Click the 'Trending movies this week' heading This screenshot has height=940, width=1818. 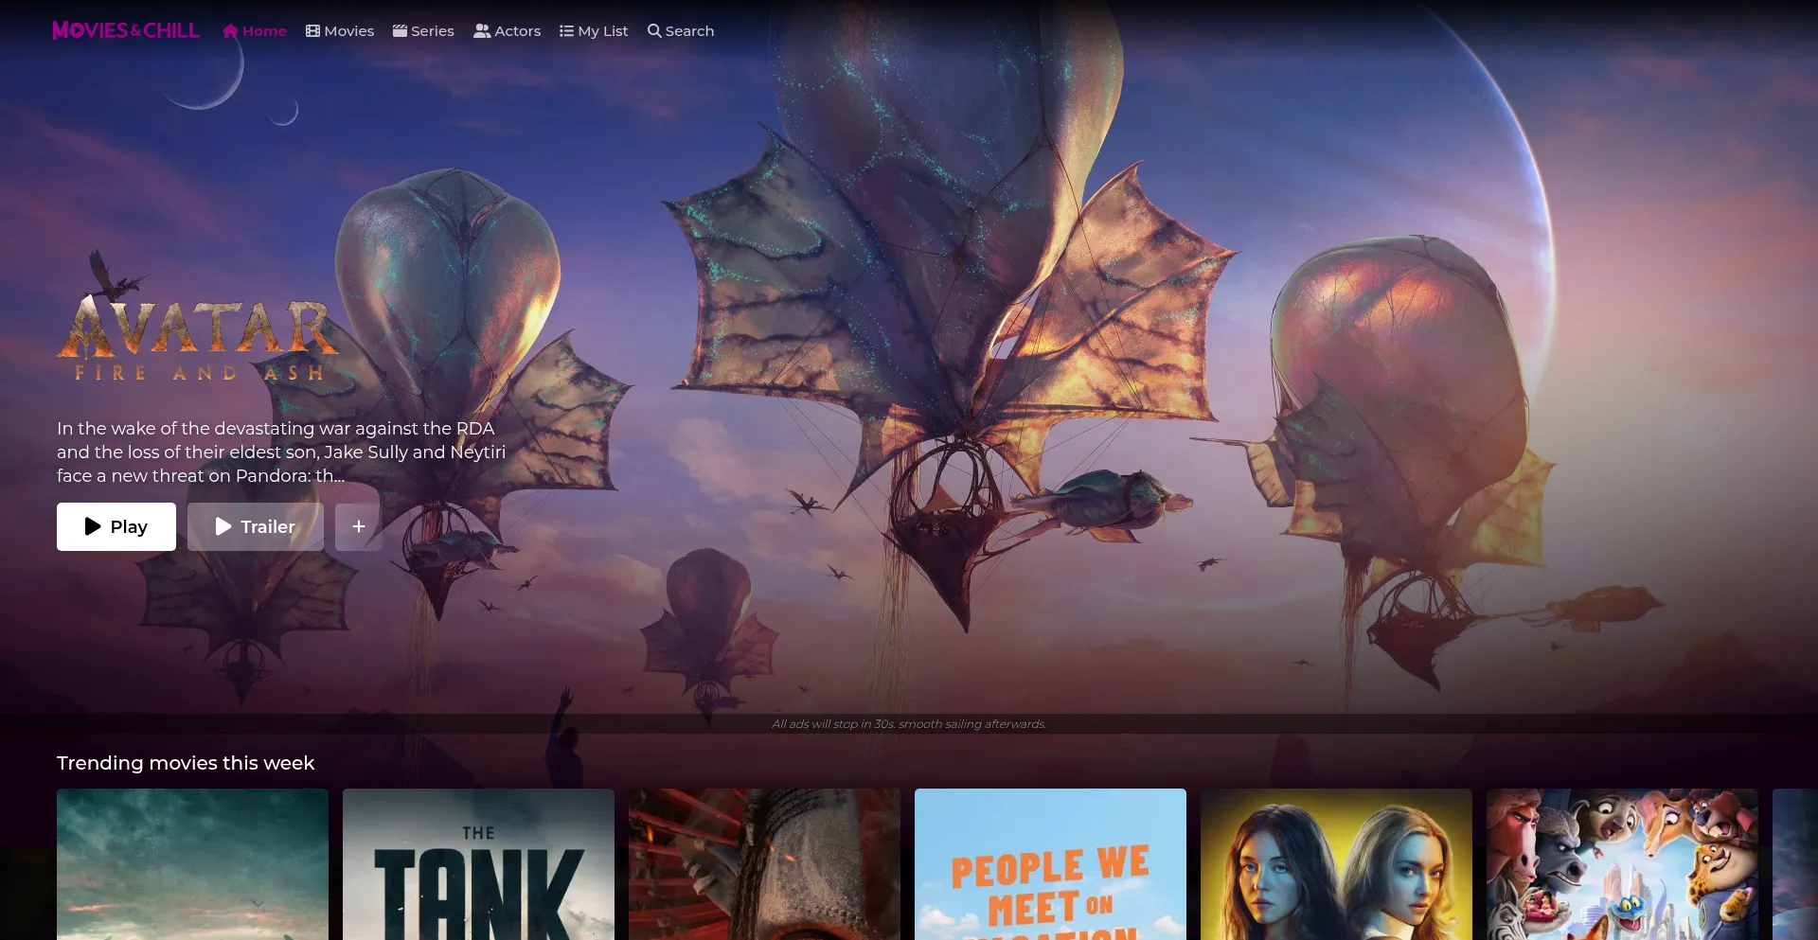click(x=186, y=763)
